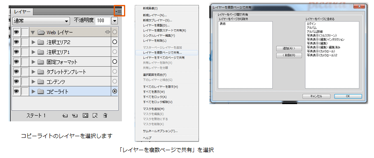The width and height of the screenshot is (374, 158).
Task: Click the Web レイヤー share indicator icon
Action: [x=108, y=32]
